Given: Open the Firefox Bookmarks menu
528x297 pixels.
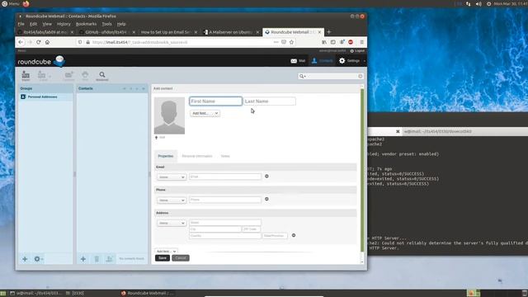Looking at the screenshot, I should point(86,24).
